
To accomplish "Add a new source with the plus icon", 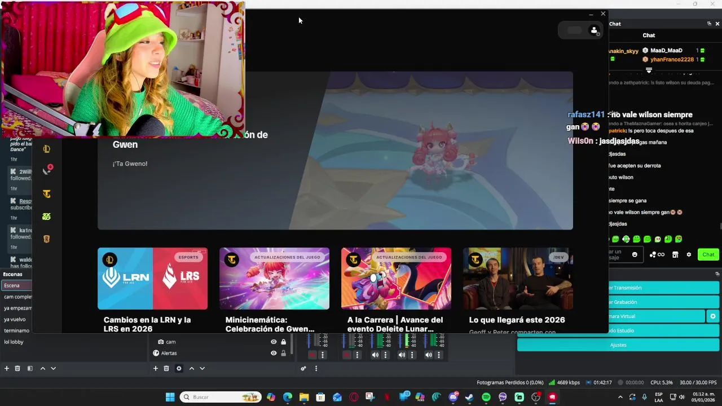I will [x=156, y=368].
